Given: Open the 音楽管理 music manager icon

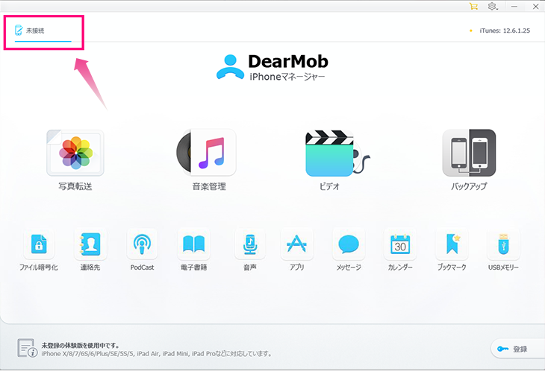Looking at the screenshot, I should click(207, 152).
